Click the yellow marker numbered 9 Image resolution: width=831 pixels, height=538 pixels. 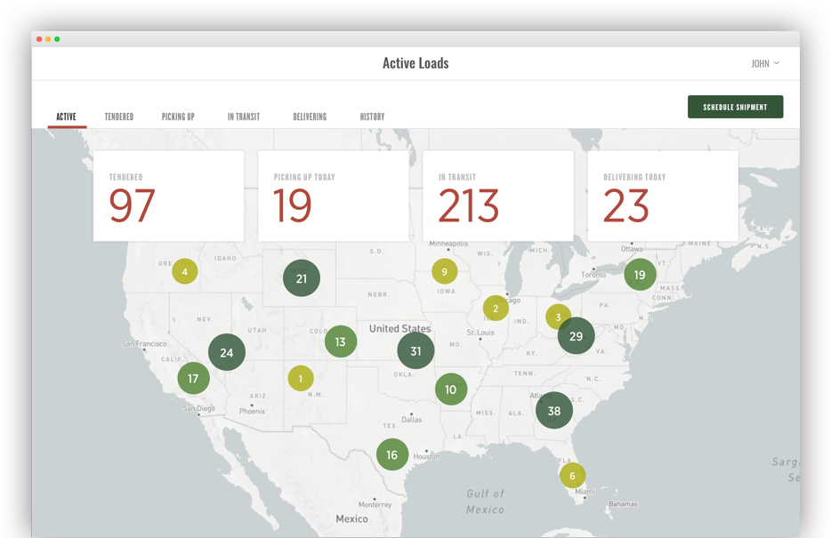click(445, 271)
